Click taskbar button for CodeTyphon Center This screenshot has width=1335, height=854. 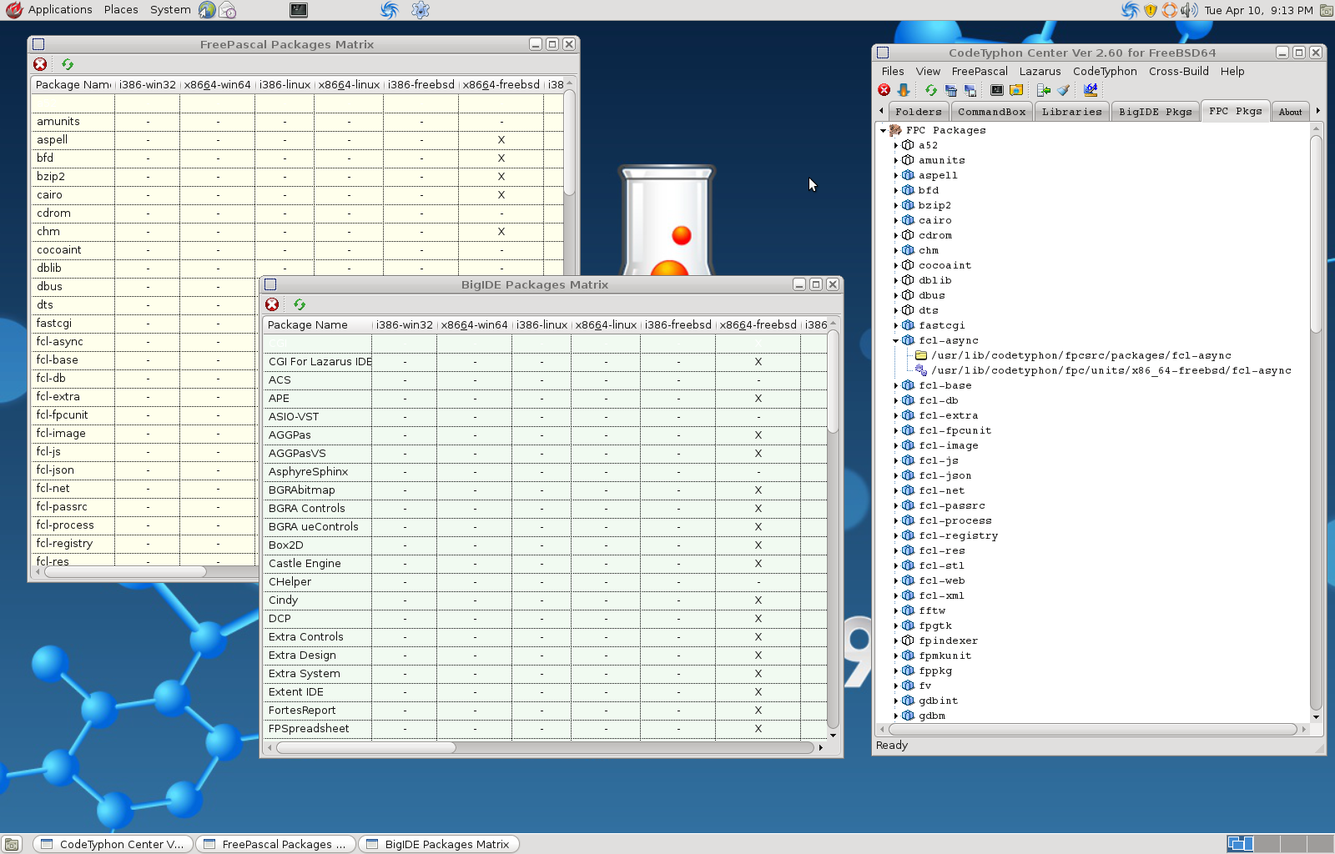click(113, 844)
